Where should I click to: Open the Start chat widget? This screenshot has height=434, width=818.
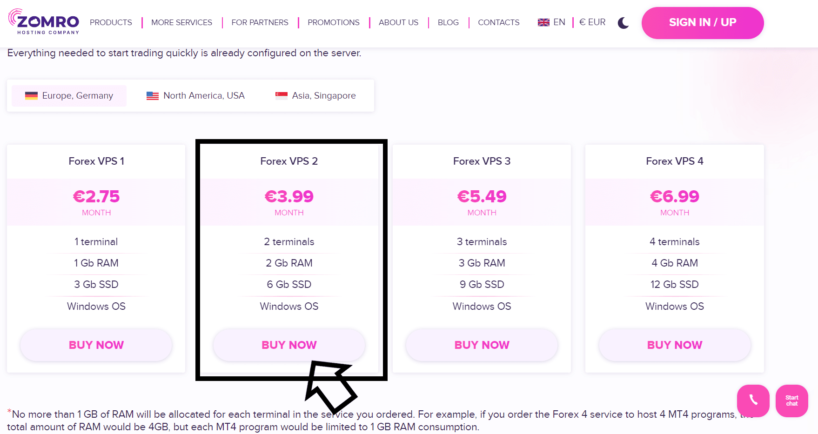click(x=791, y=401)
